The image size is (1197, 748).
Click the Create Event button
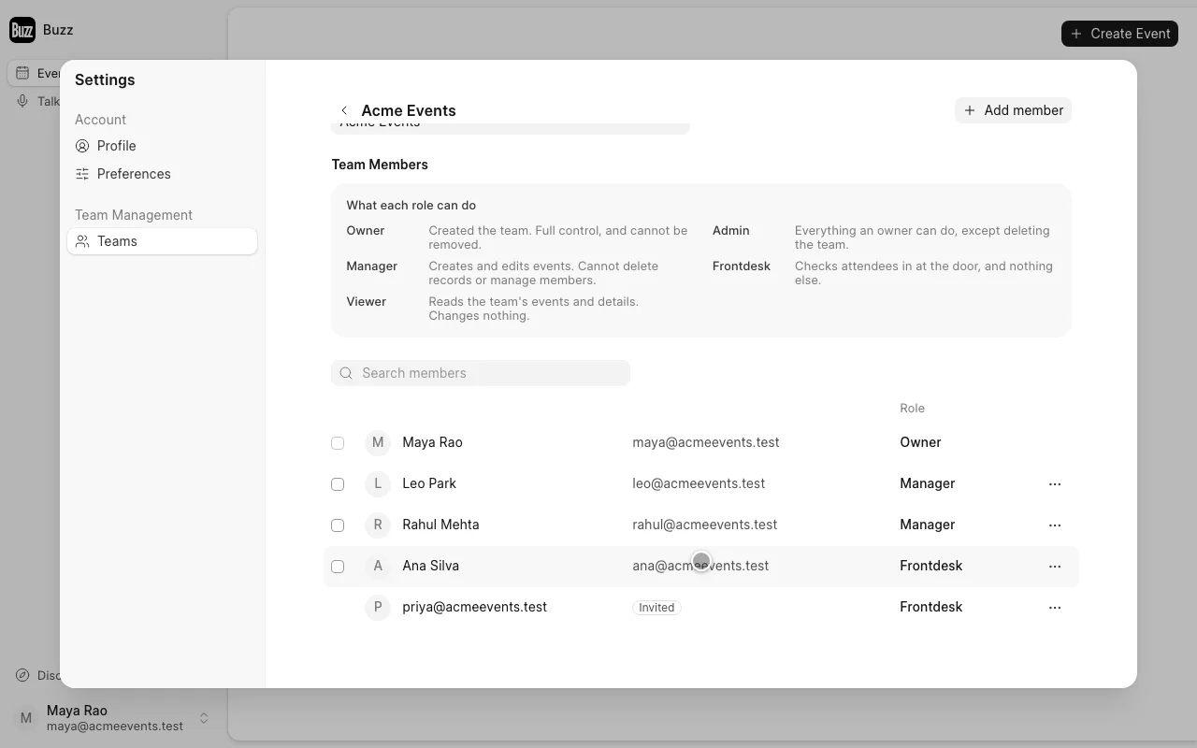[x=1119, y=34]
